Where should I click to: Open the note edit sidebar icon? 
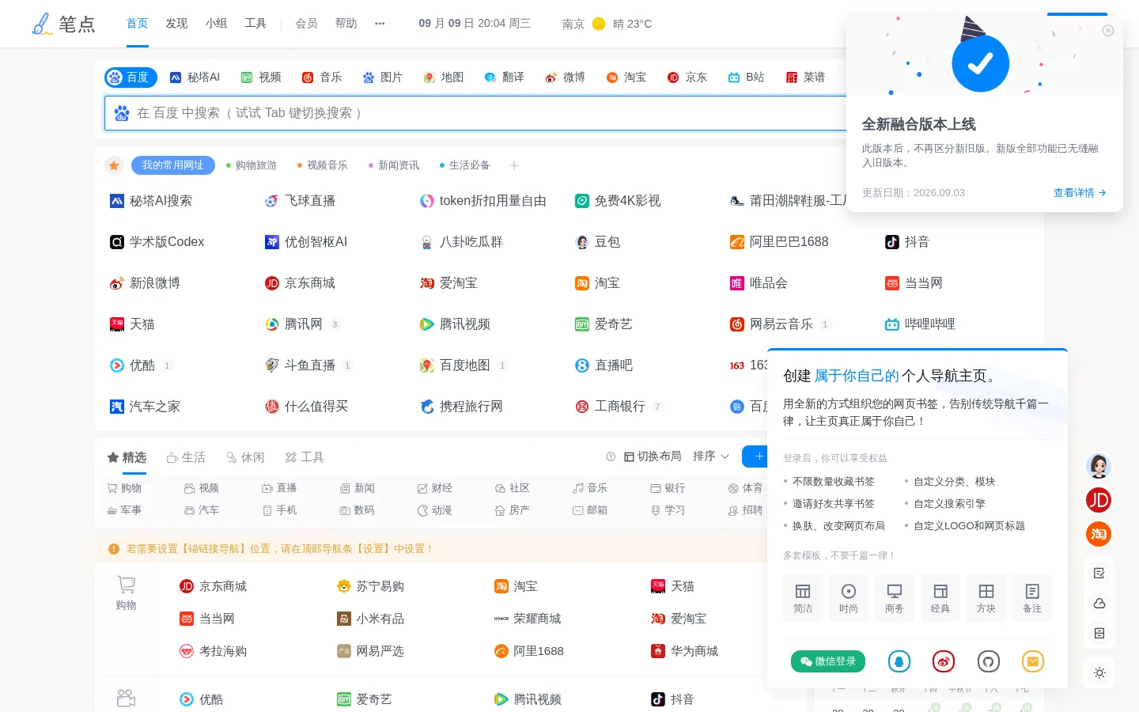click(1099, 574)
